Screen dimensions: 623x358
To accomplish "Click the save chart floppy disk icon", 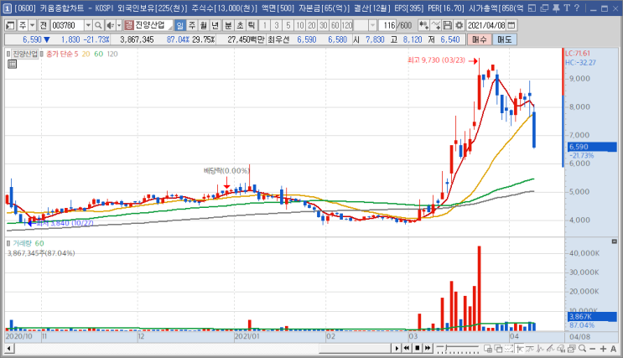I will click(448, 25).
